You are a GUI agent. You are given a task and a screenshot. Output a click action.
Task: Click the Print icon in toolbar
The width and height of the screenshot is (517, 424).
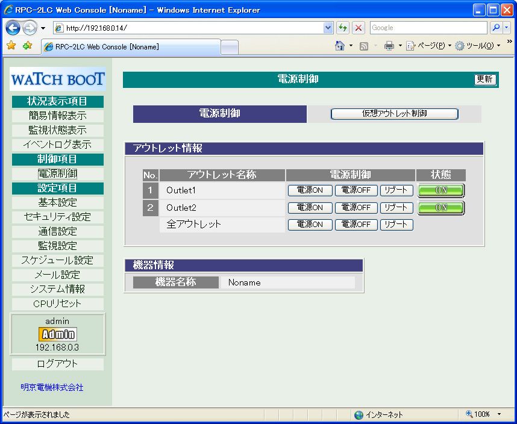point(389,46)
